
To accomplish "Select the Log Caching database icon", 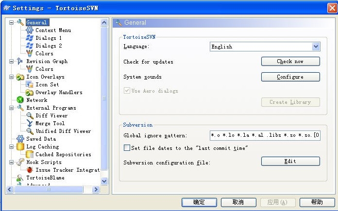I will point(20,146).
